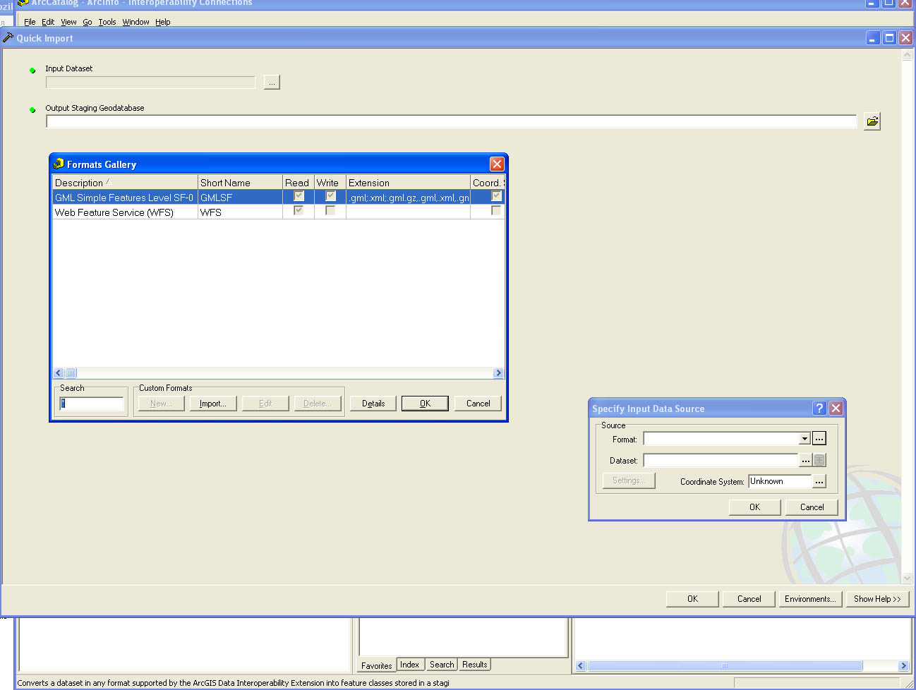Image resolution: width=916 pixels, height=690 pixels.
Task: Confirm Formats Gallery with OK
Action: (425, 404)
